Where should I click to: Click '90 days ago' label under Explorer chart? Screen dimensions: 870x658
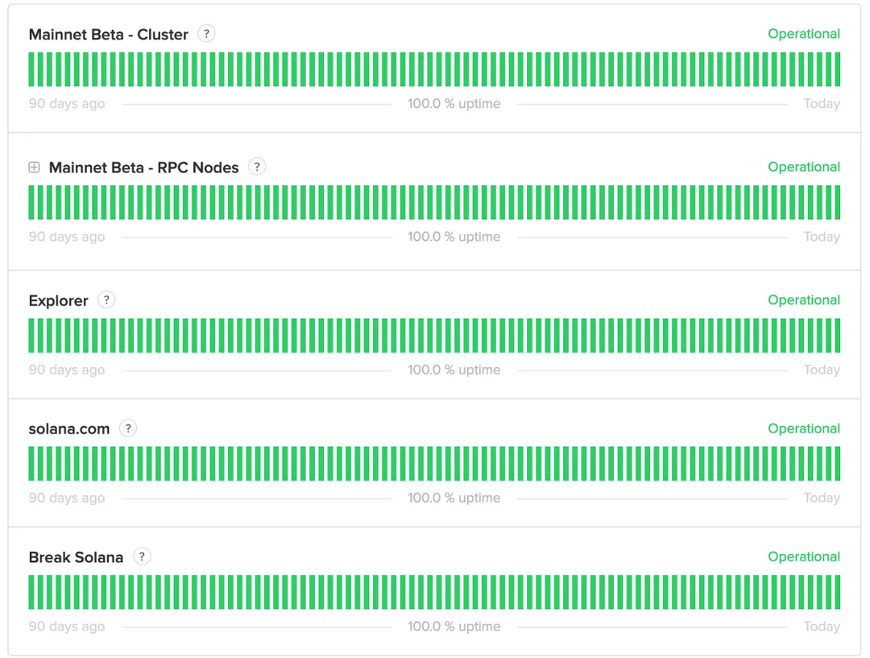[67, 370]
